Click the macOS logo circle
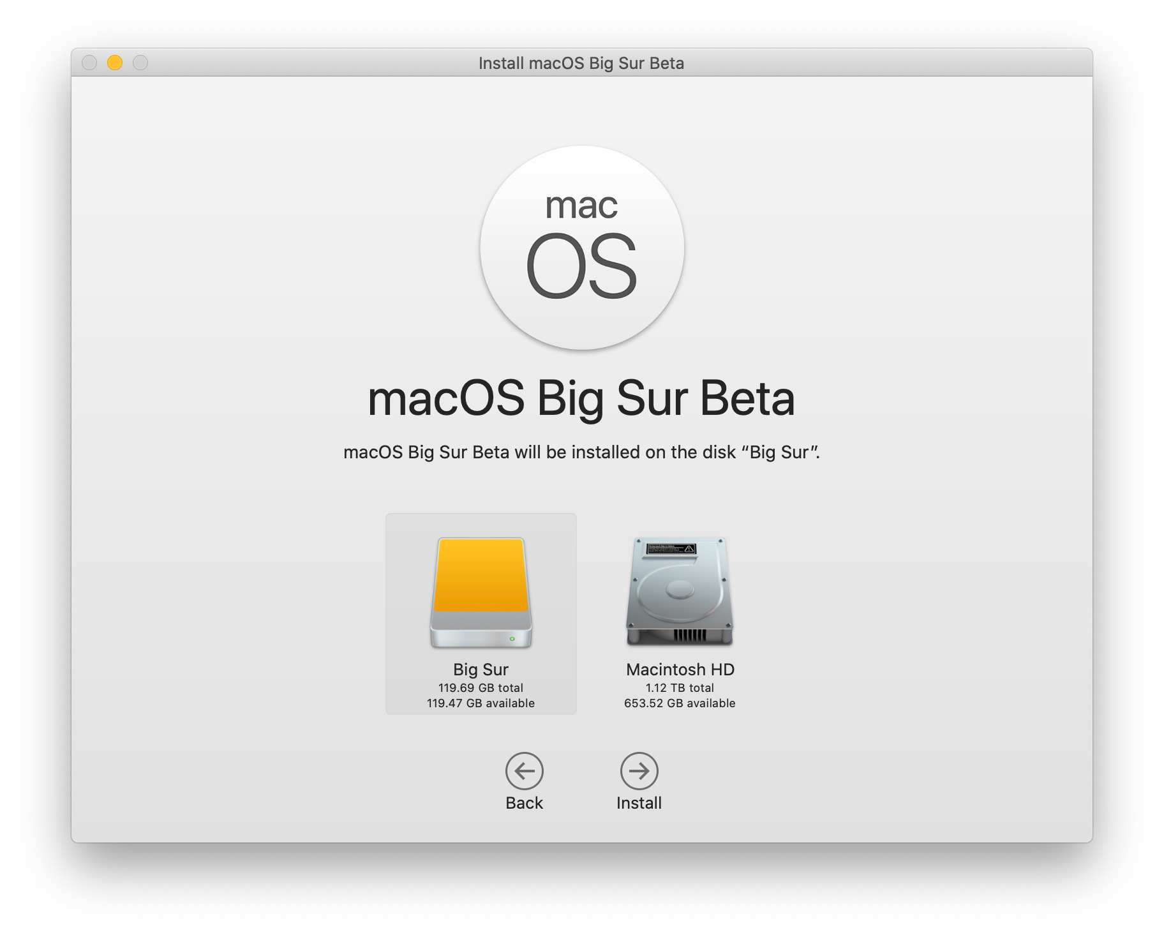Image resolution: width=1164 pixels, height=937 pixels. click(582, 248)
